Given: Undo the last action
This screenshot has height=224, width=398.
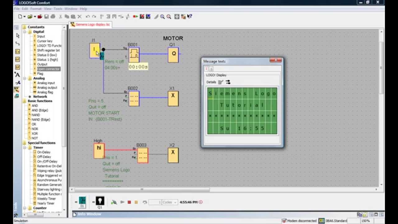Looking at the screenshot, I should [88, 16].
